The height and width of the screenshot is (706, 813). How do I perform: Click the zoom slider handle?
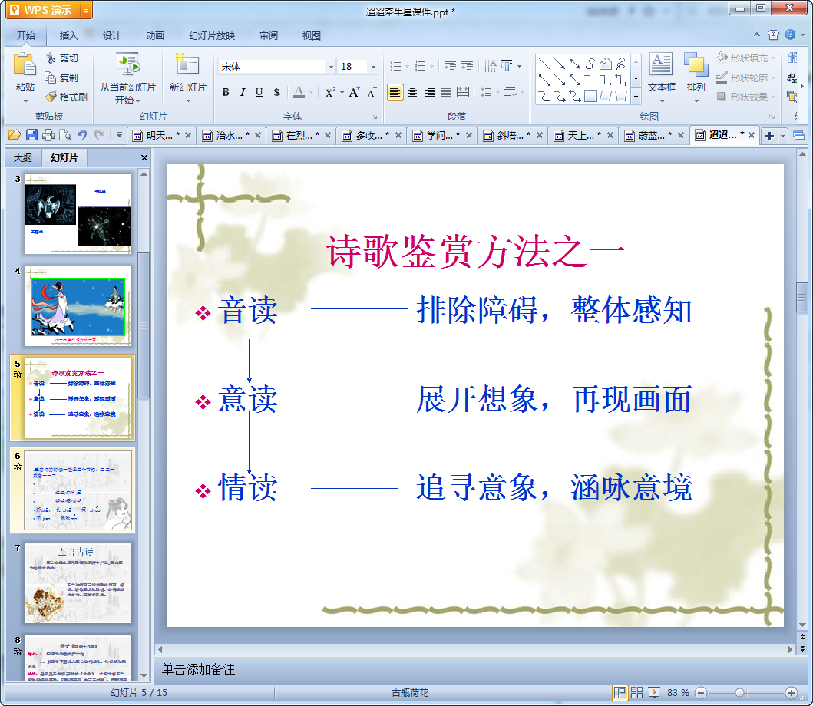click(740, 692)
